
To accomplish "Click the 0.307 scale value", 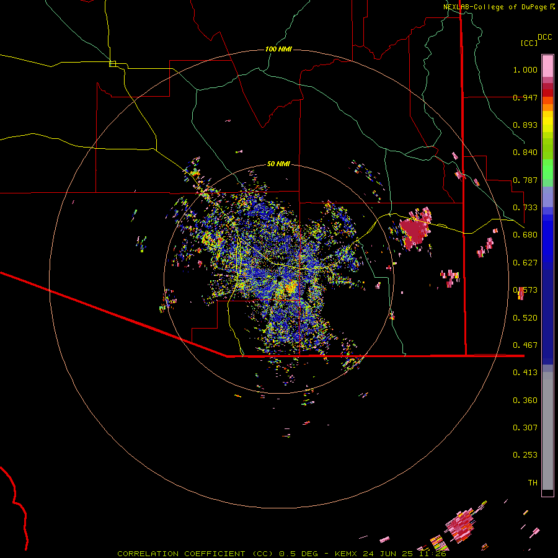I will point(525,428).
